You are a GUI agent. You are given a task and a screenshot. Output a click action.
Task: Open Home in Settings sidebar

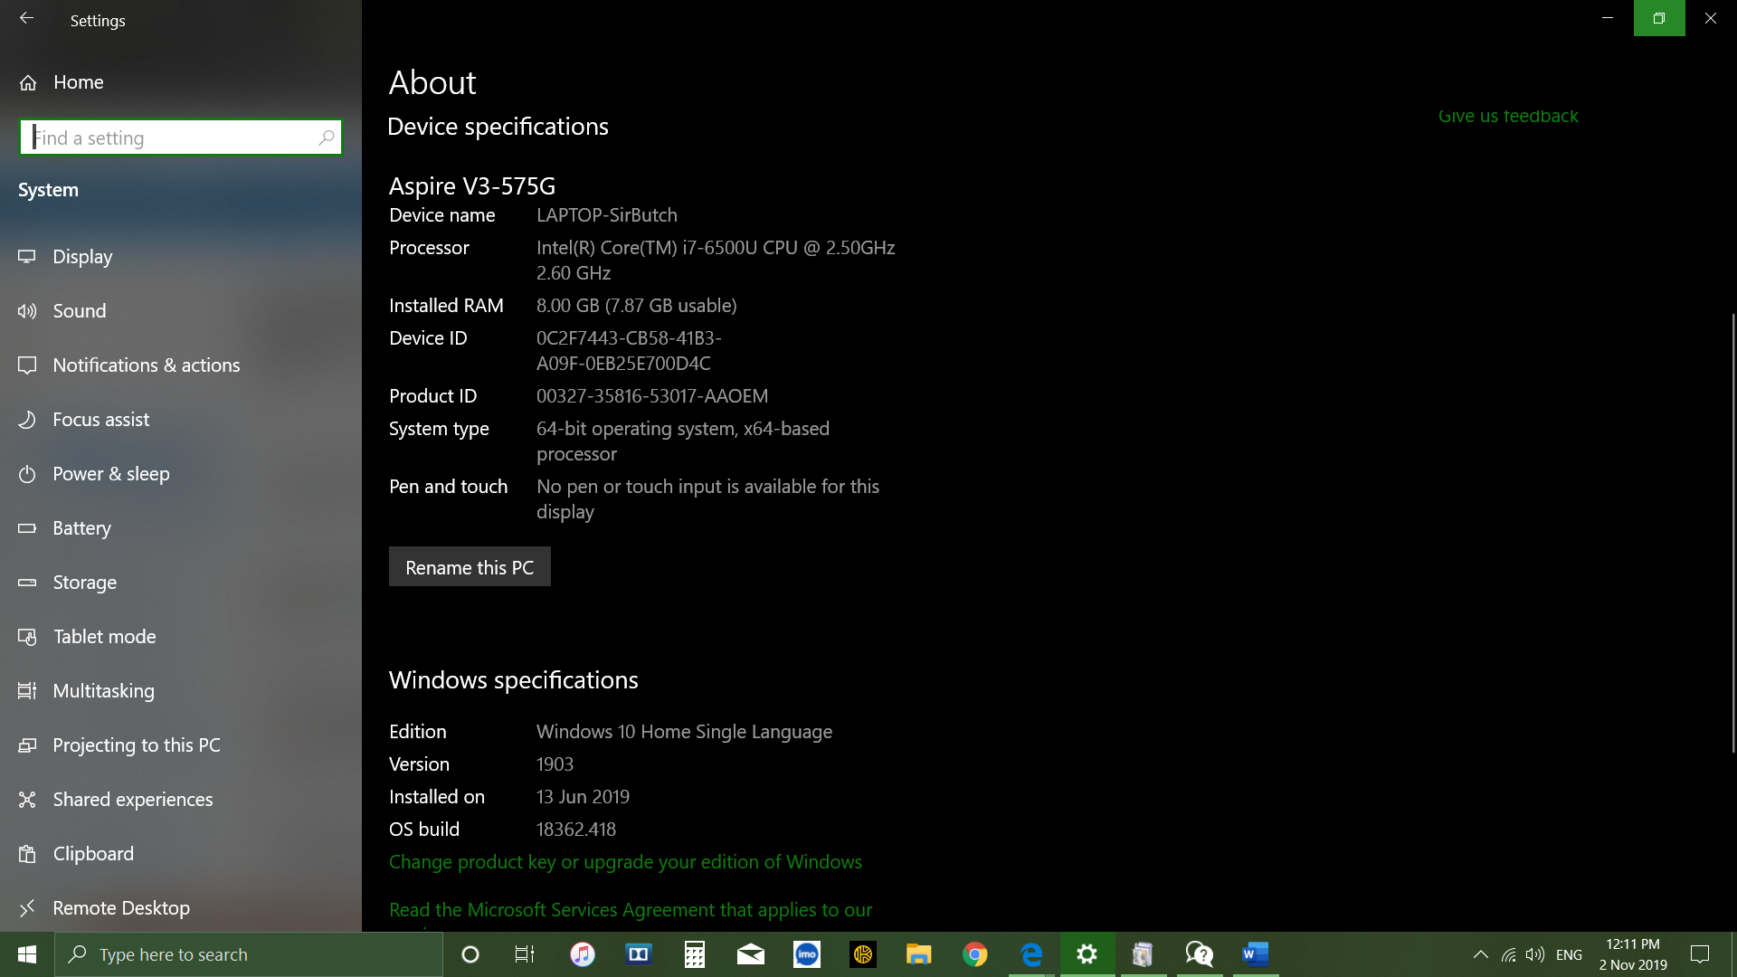[x=61, y=82]
